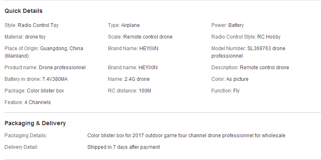Click the Quick Details heading
Screen dimensions: 321x160
click(23, 11)
